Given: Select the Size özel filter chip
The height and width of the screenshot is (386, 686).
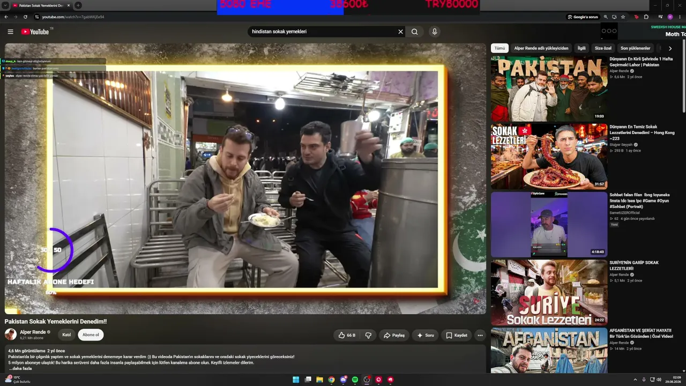Looking at the screenshot, I should (x=603, y=48).
